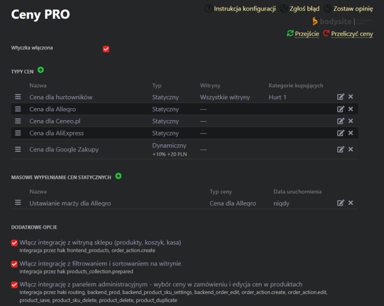
Task: Toggle storefront integration checkbox (produkty, koszyk, kasa)
Action: pos(14,243)
